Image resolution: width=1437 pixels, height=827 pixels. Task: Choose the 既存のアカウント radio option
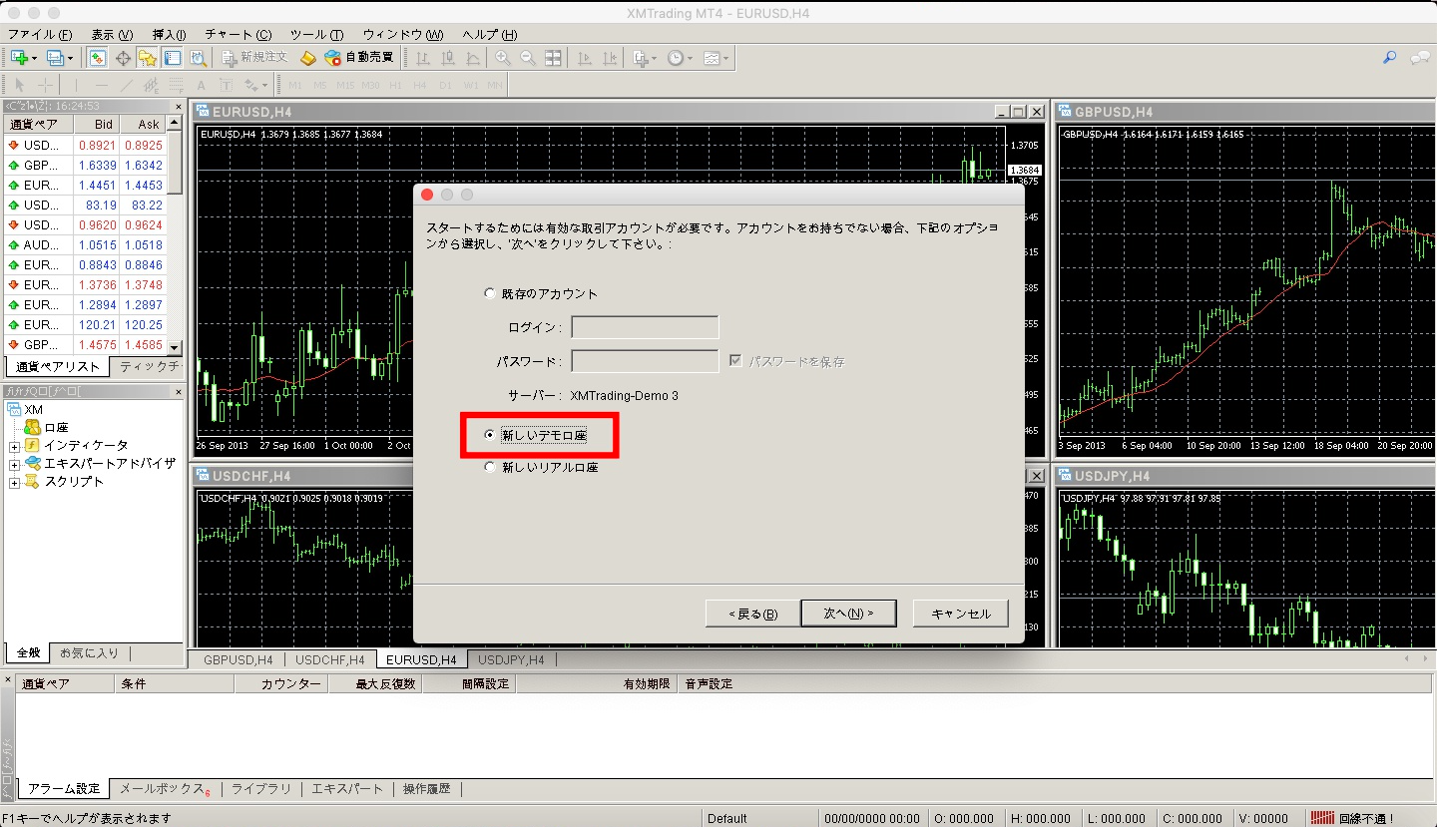pyautogui.click(x=489, y=293)
